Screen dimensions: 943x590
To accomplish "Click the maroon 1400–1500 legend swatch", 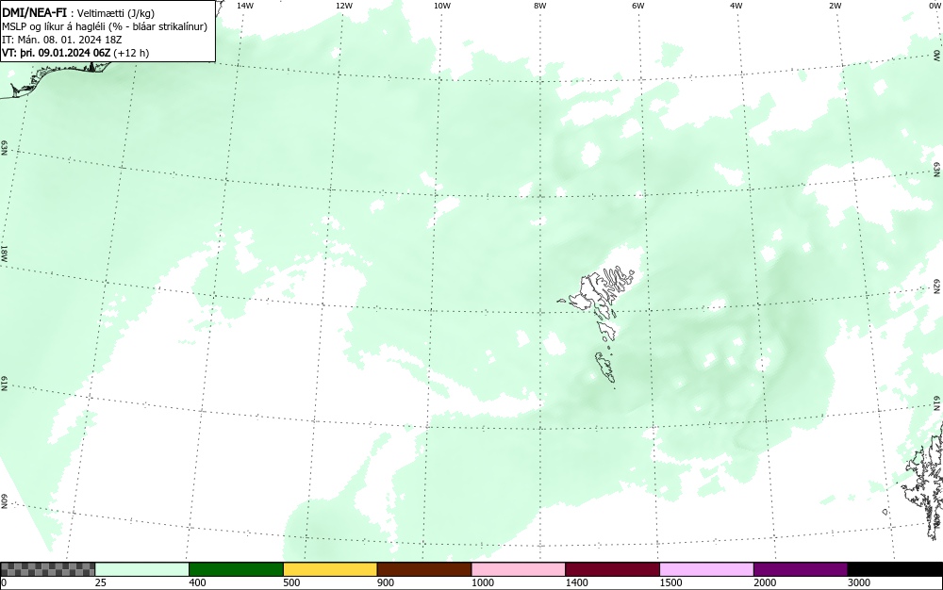I will point(612,569).
